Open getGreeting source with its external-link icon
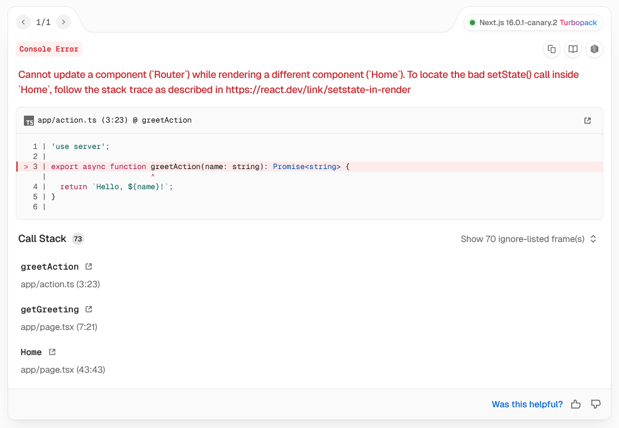This screenshot has height=428, width=619. tap(87, 309)
